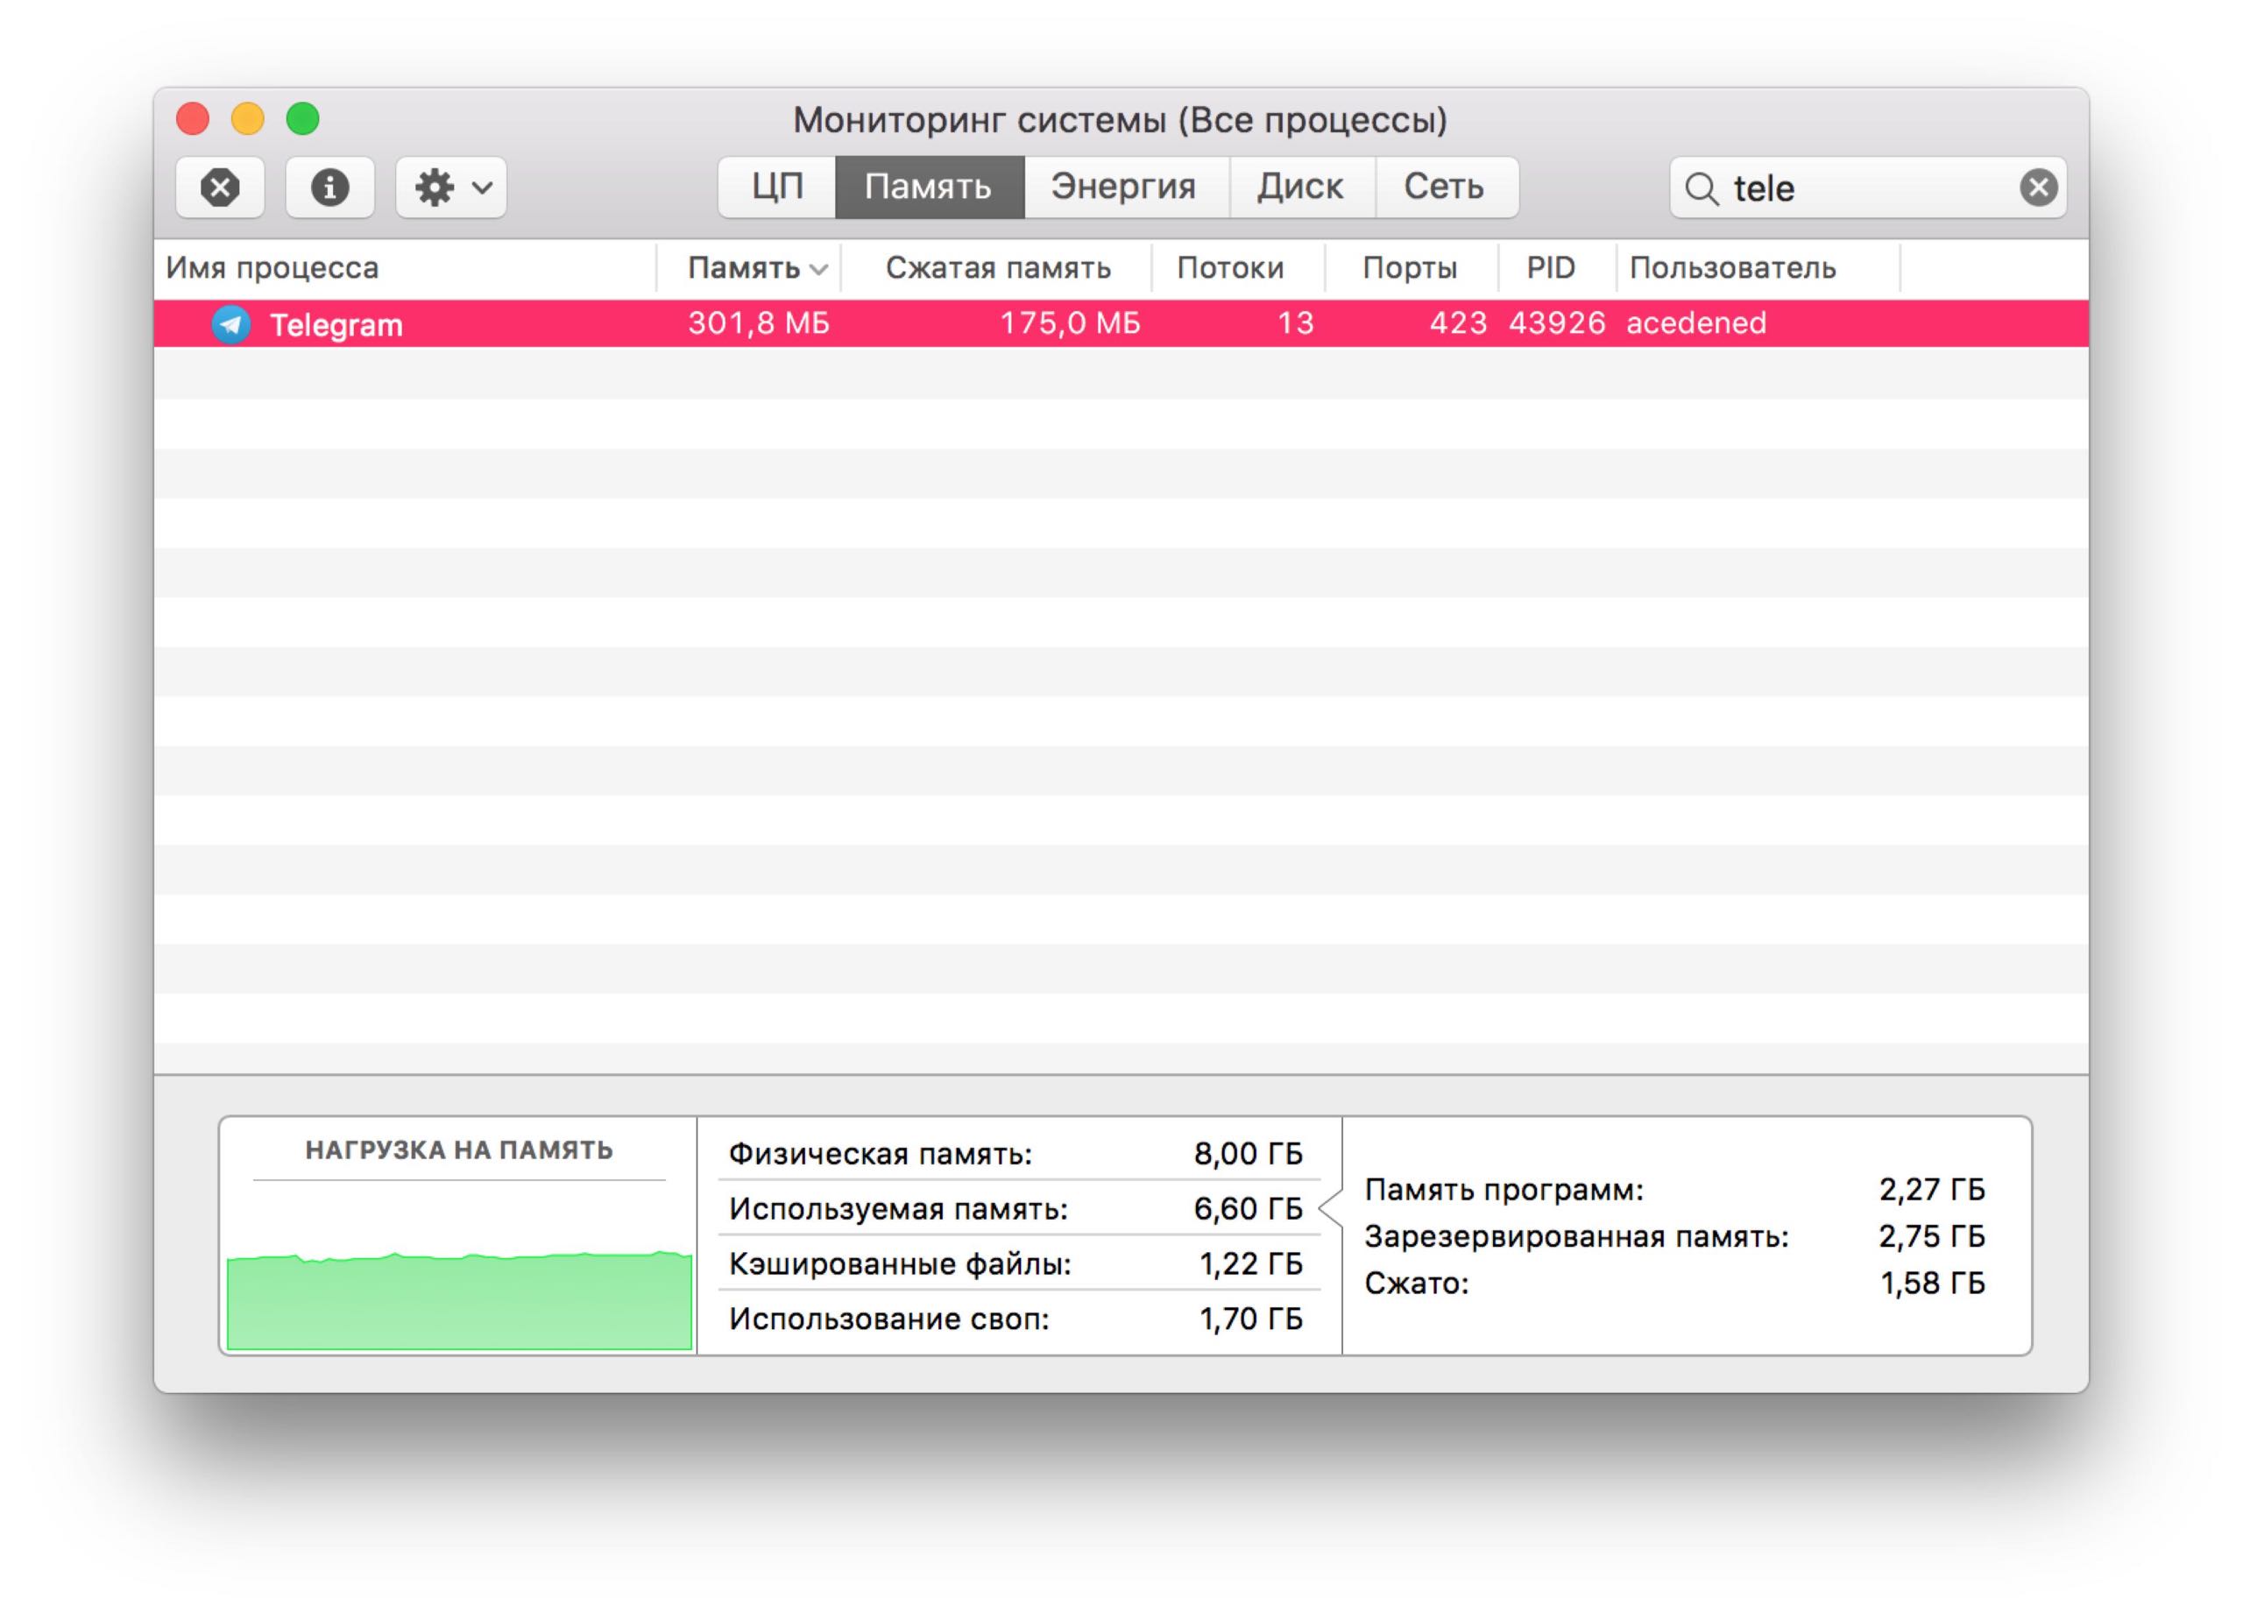Clear the 'tele' search field text

click(x=2037, y=187)
